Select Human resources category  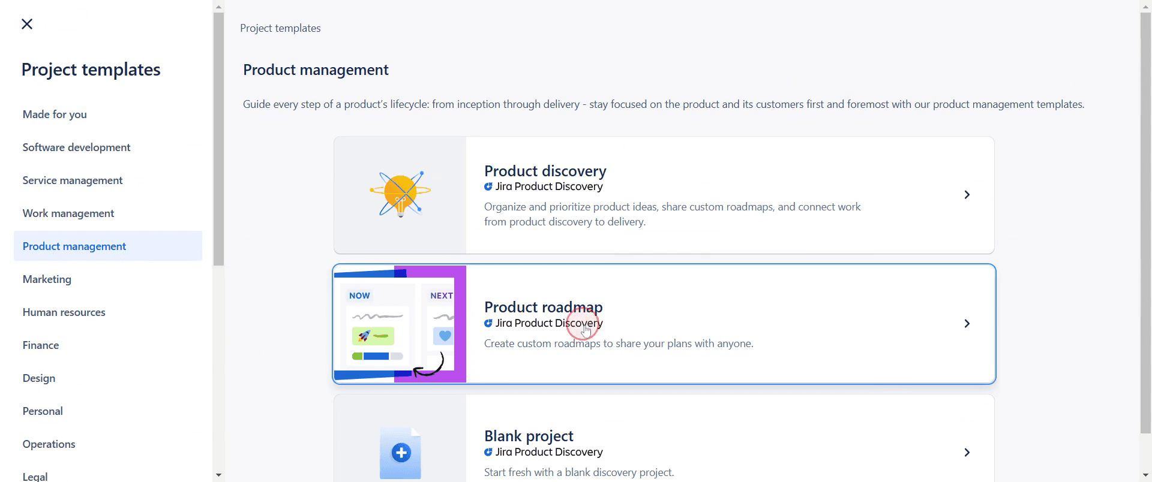64,312
